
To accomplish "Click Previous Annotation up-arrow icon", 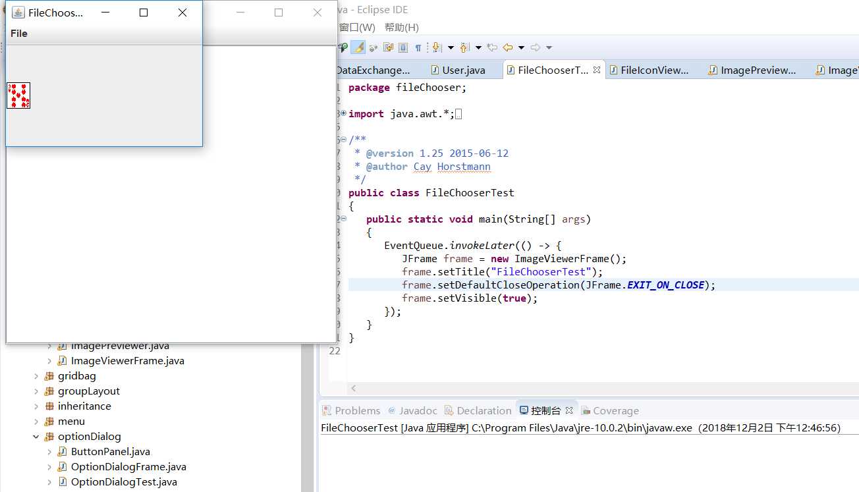I will pyautogui.click(x=464, y=47).
